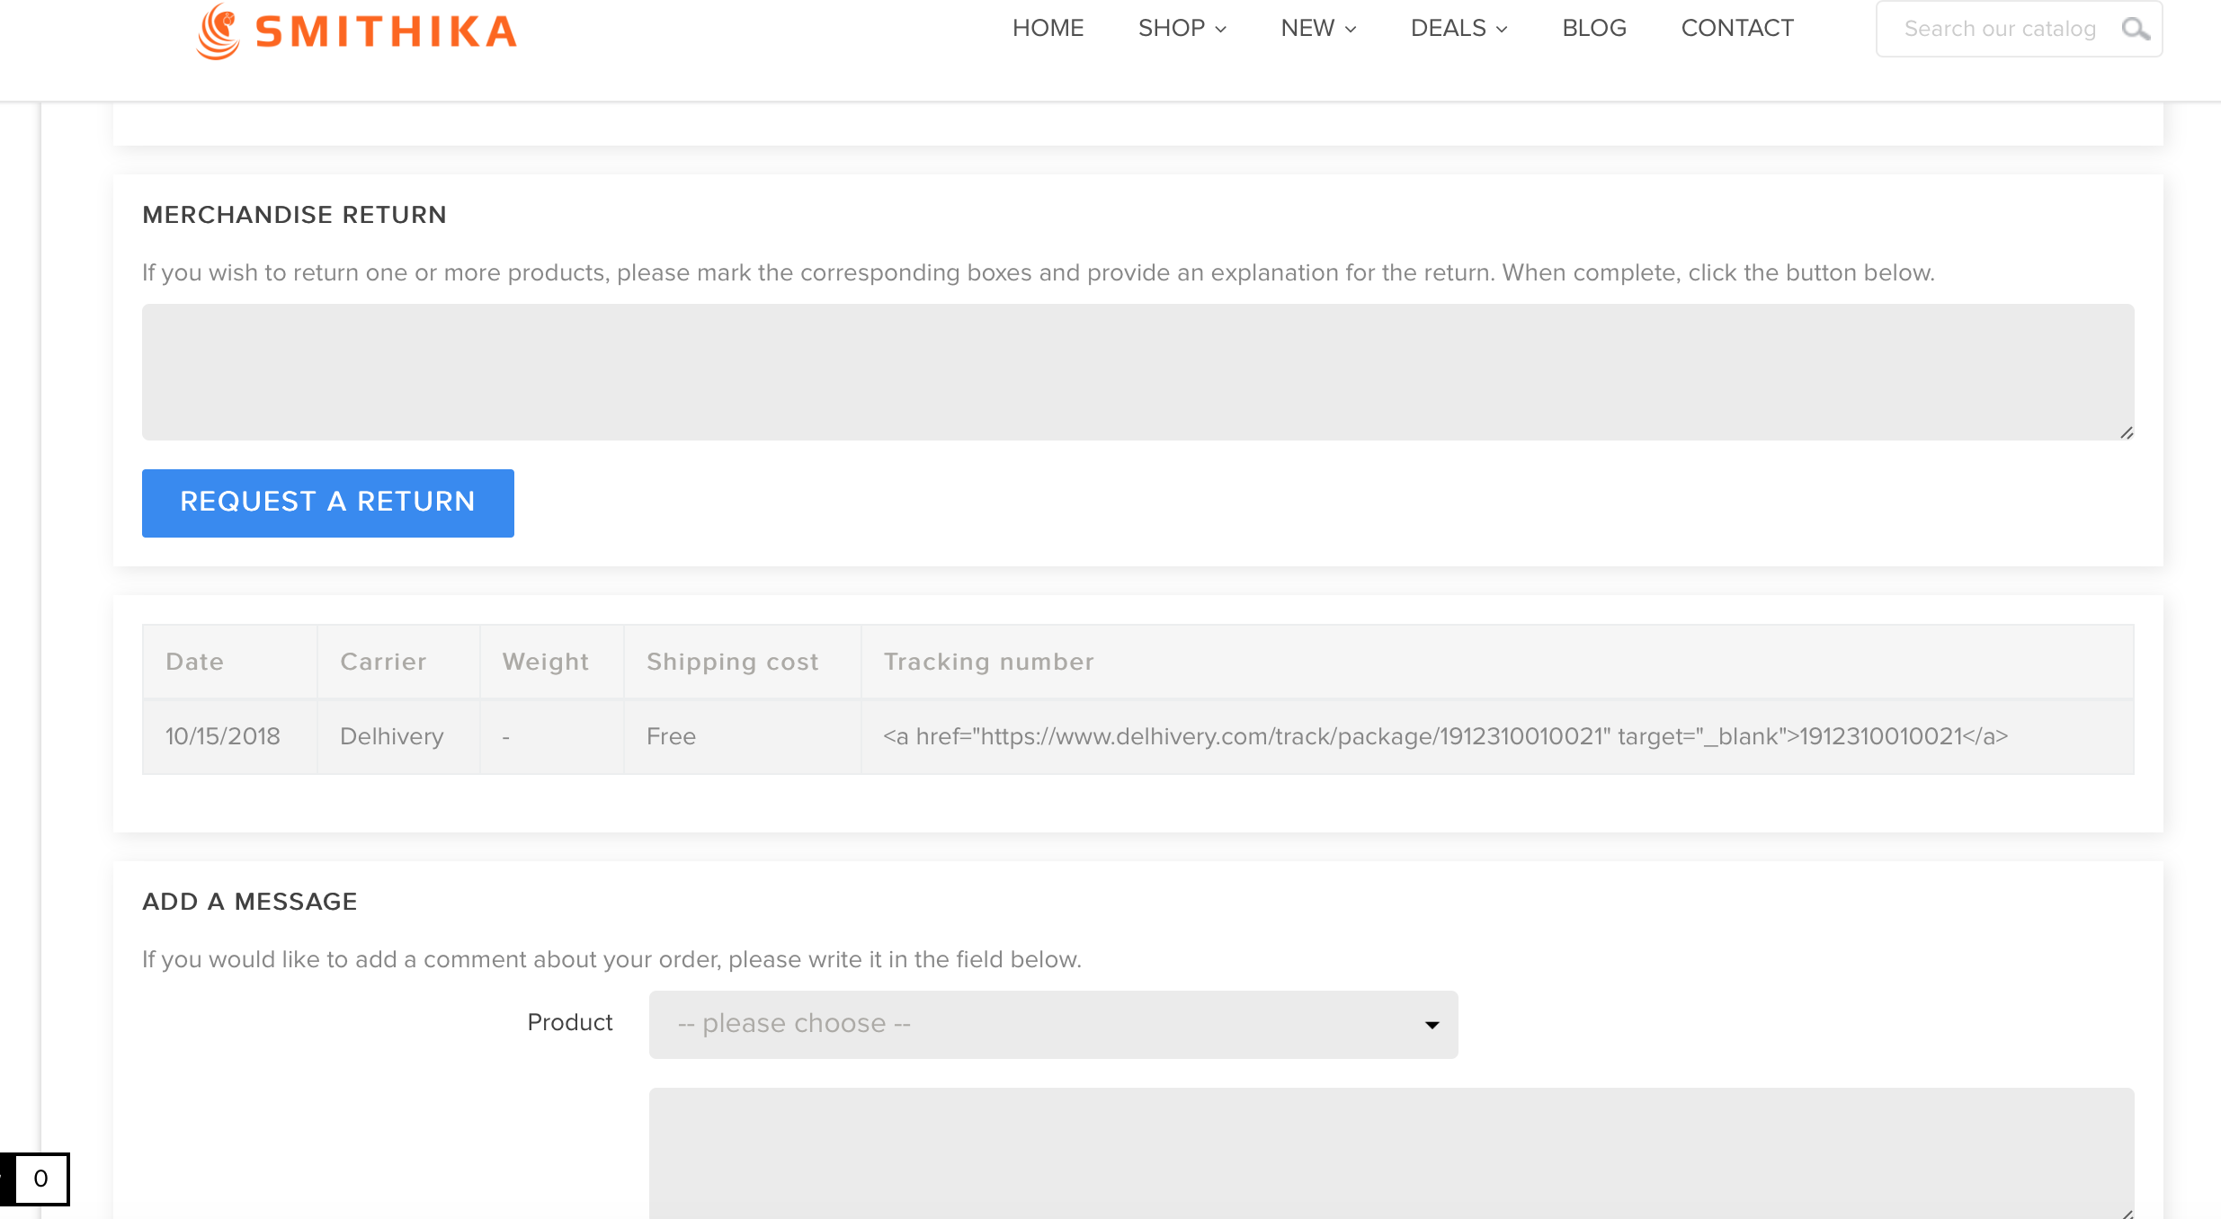Click the merchandise return explanation textarea
The width and height of the screenshot is (2221, 1219).
pyautogui.click(x=1137, y=371)
